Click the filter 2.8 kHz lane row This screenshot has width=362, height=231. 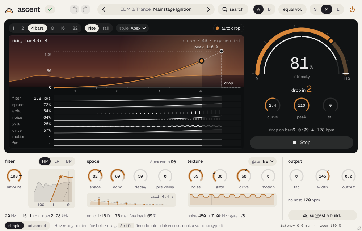tap(126, 98)
